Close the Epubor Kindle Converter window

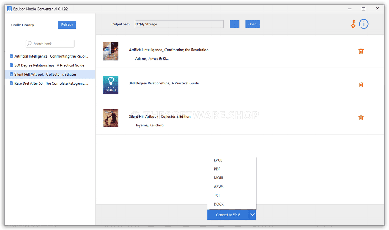(377, 9)
